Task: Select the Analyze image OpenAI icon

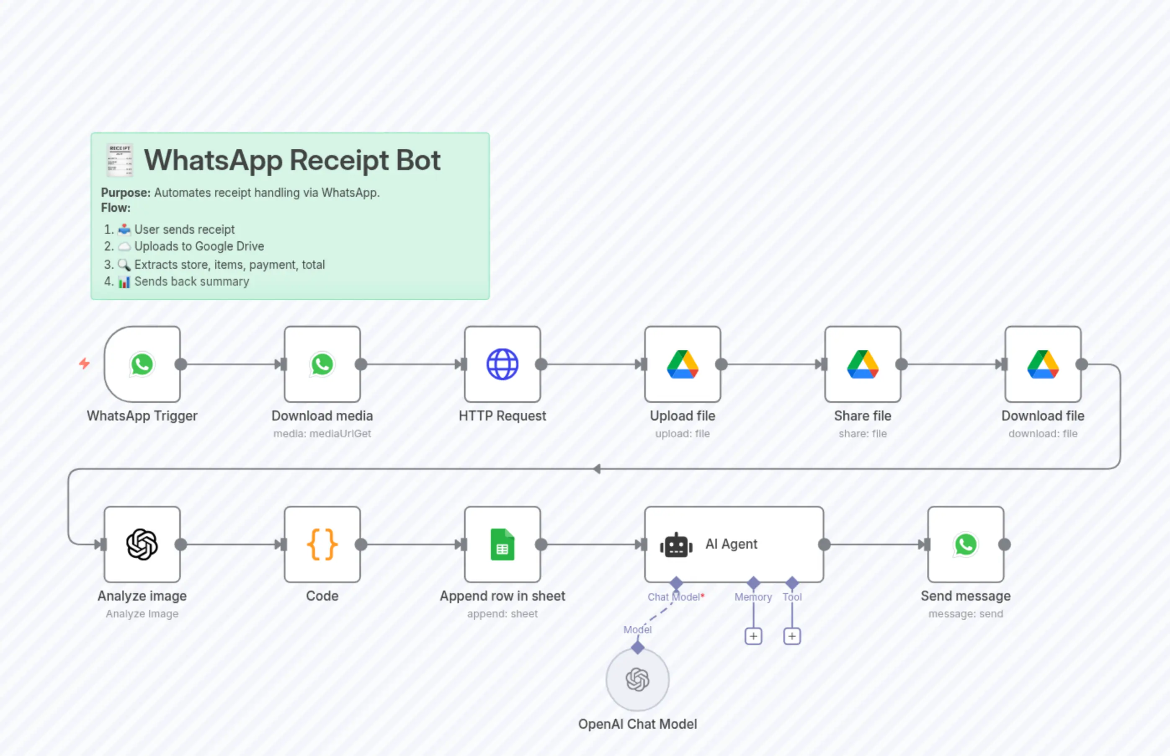Action: point(142,544)
